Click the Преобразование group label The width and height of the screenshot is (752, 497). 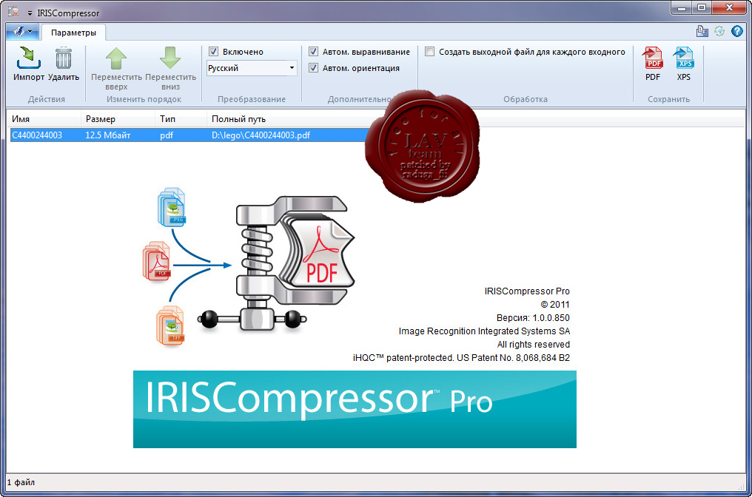[x=252, y=99]
